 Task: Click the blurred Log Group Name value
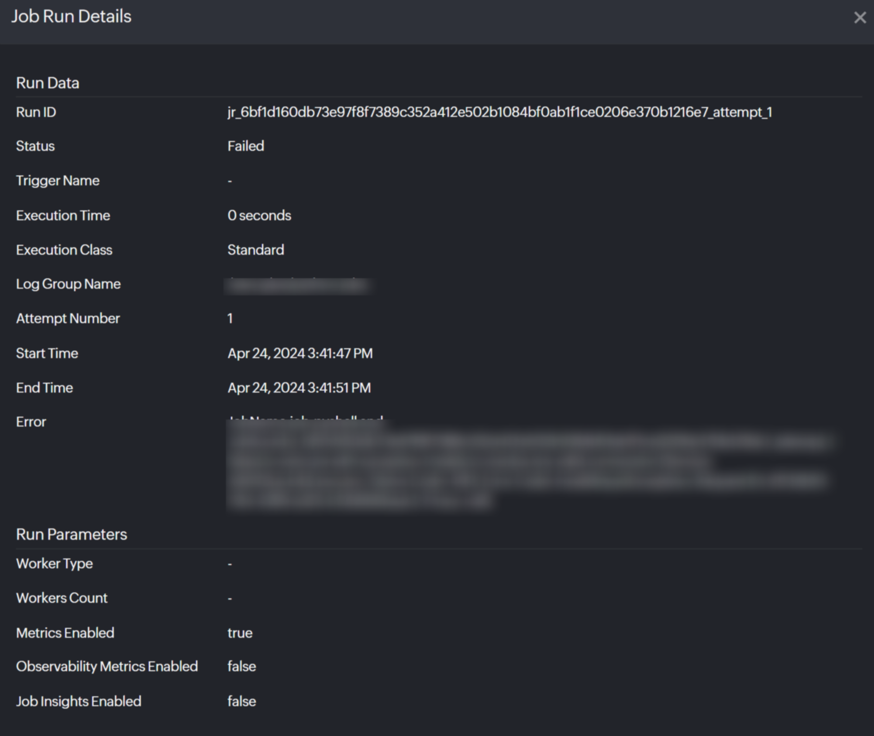click(x=297, y=286)
